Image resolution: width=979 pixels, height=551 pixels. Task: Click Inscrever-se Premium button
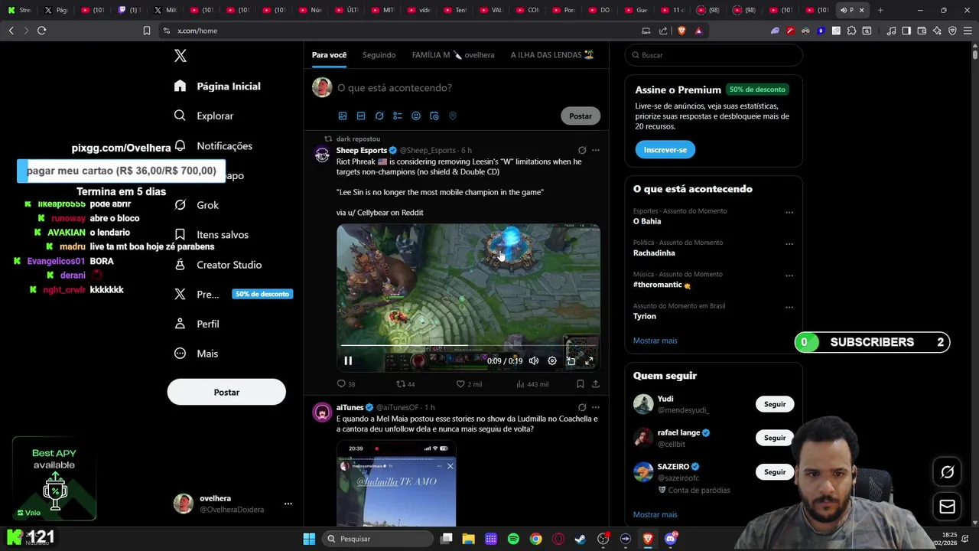point(665,150)
